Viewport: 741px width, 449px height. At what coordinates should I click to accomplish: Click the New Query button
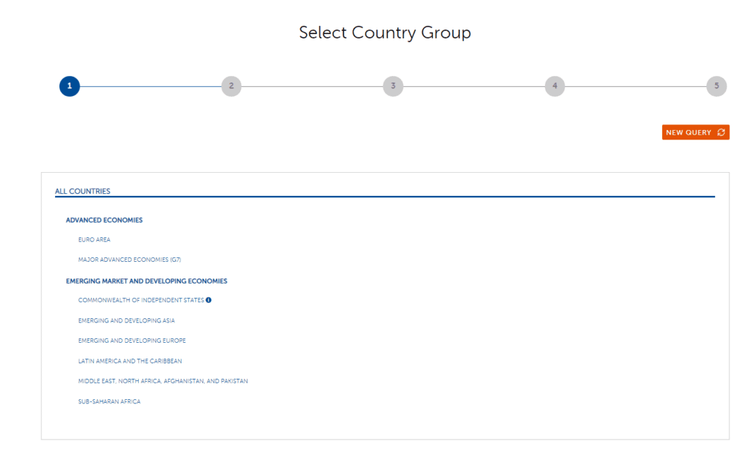coord(695,132)
